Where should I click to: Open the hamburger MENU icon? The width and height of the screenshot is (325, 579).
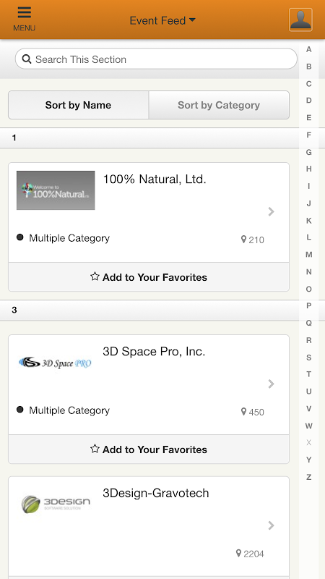(25, 12)
